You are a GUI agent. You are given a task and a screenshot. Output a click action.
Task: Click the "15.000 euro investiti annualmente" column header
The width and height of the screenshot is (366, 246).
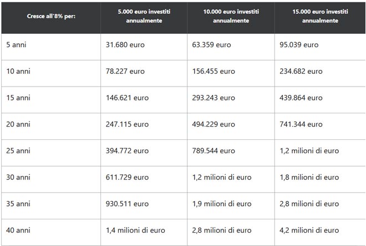[x=320, y=16]
